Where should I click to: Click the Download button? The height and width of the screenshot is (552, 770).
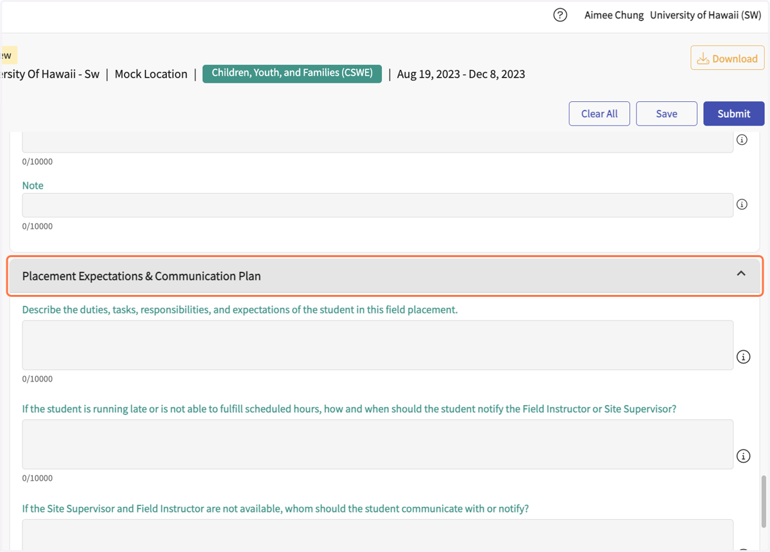(x=727, y=58)
